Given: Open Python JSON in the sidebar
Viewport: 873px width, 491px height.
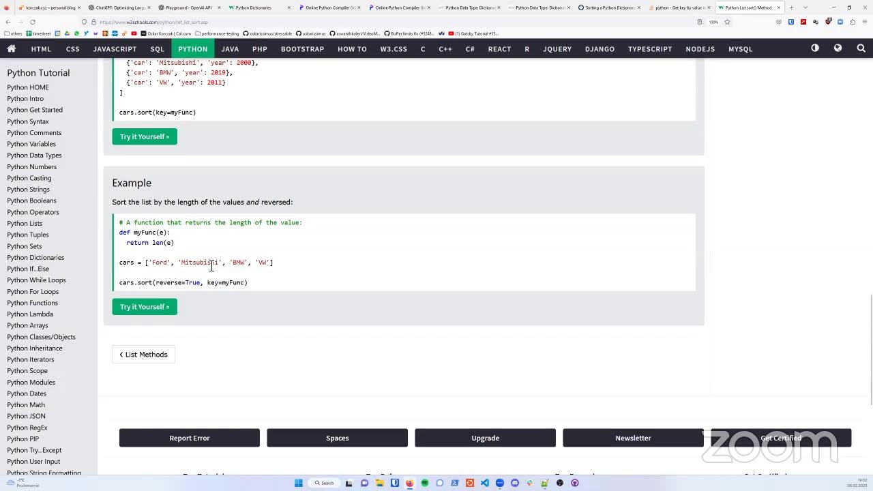Looking at the screenshot, I should [x=26, y=416].
